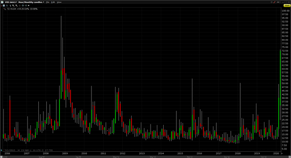The width and height of the screenshot is (291, 158).
Task: Click the late-2008 candle spike peak
Action: [61, 16]
